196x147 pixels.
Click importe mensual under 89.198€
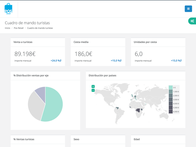point(23,61)
